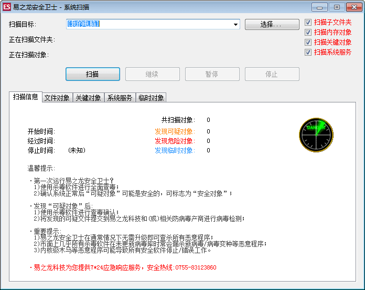
Task: Click the 开始时间 label
Action: tap(41, 131)
